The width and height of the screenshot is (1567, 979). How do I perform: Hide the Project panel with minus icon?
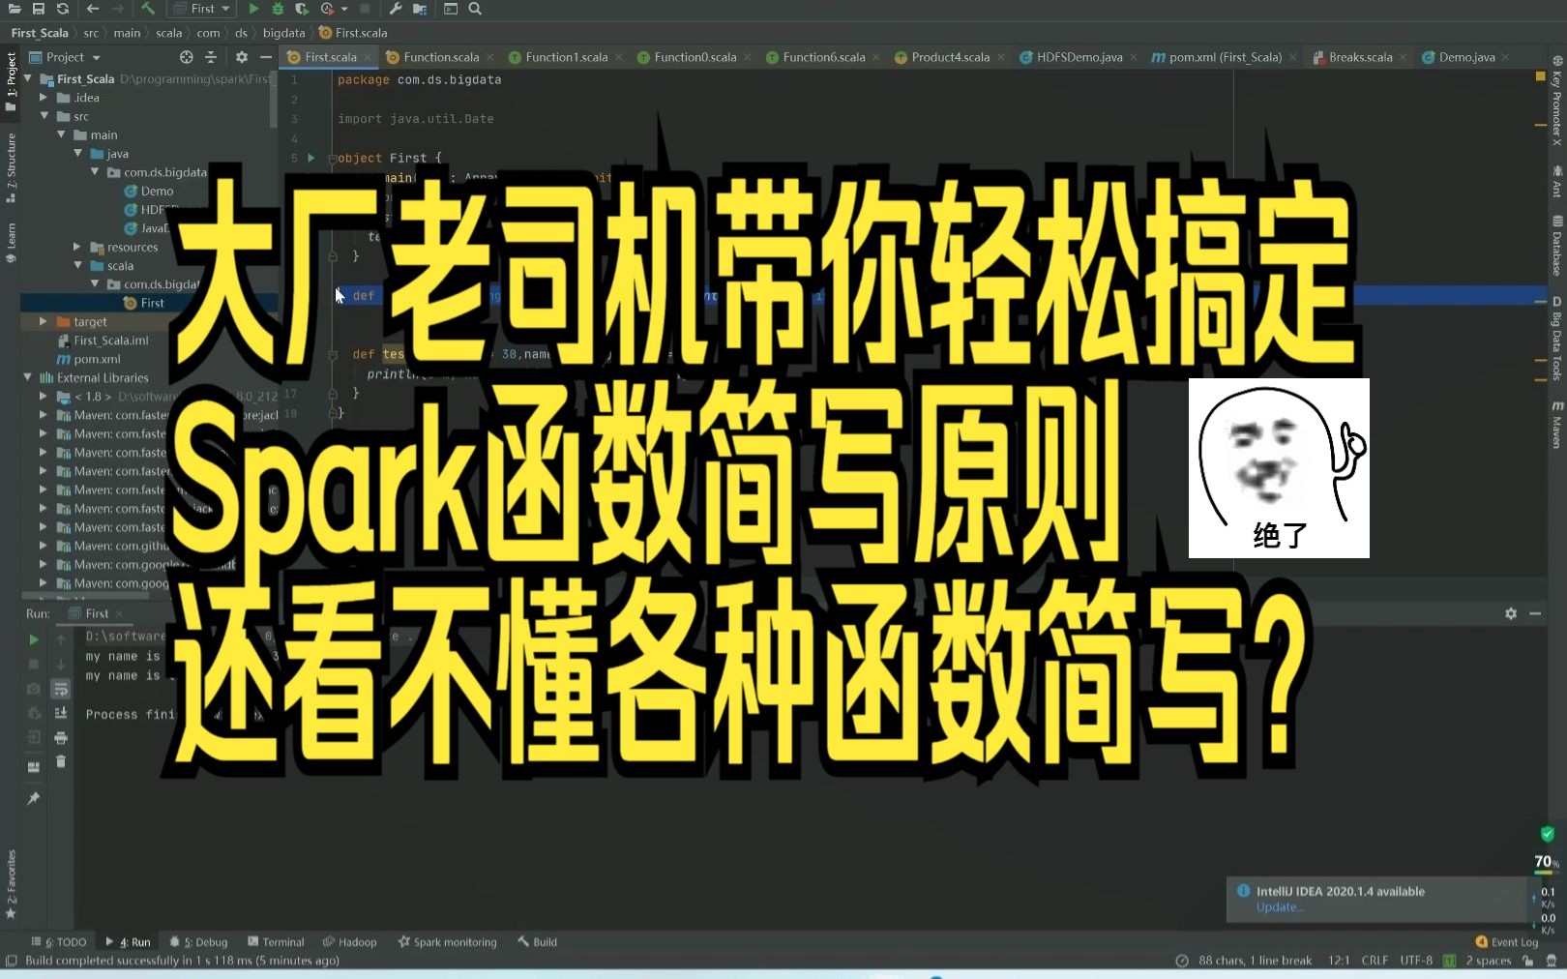point(266,57)
